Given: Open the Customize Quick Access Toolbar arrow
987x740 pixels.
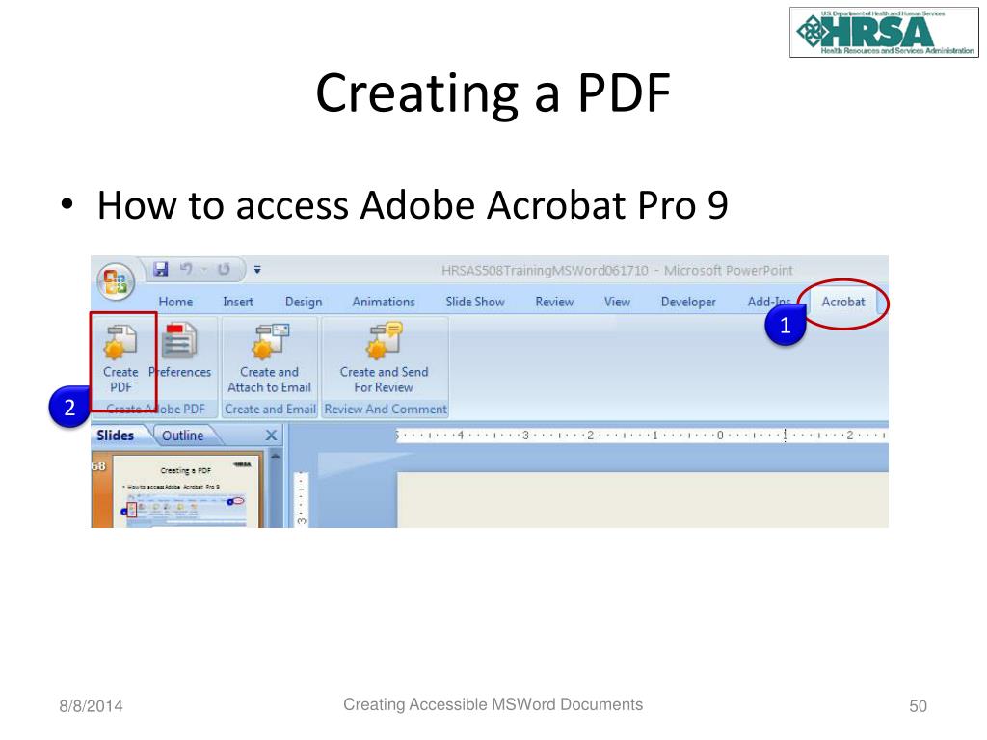Looking at the screenshot, I should click(257, 270).
